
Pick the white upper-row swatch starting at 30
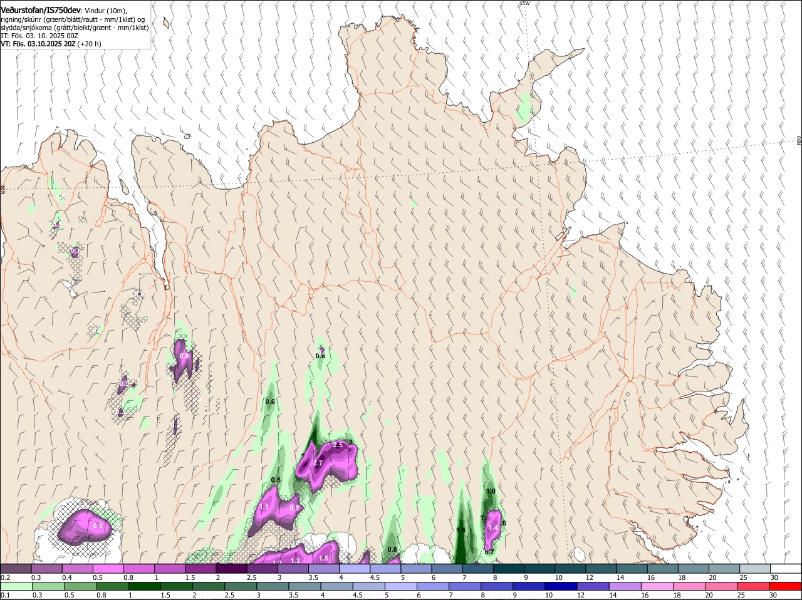tap(786, 568)
